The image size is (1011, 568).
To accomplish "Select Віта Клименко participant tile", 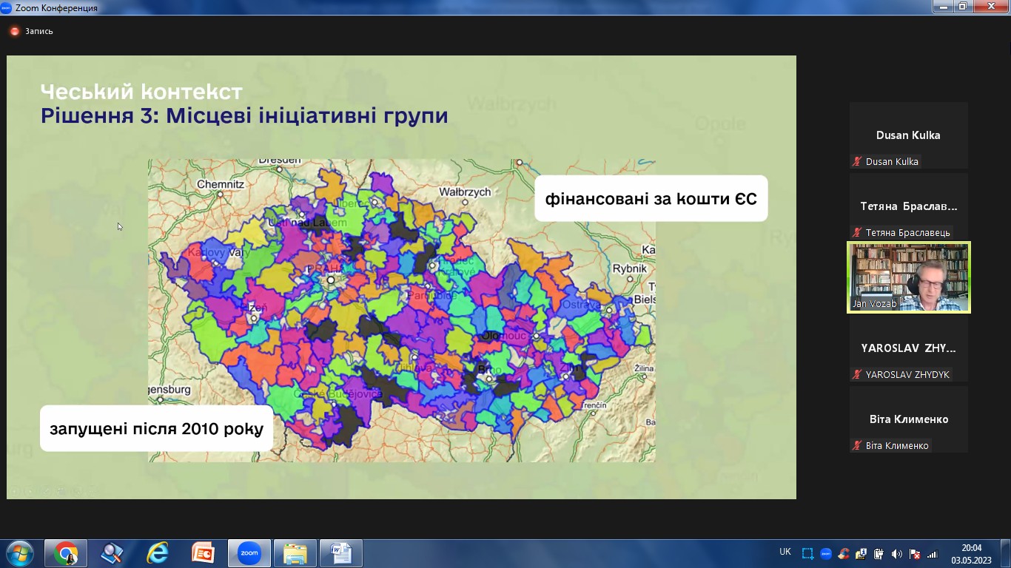I will [908, 419].
